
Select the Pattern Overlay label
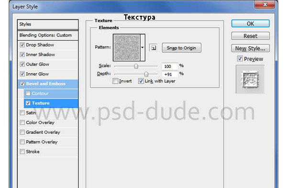42,142
